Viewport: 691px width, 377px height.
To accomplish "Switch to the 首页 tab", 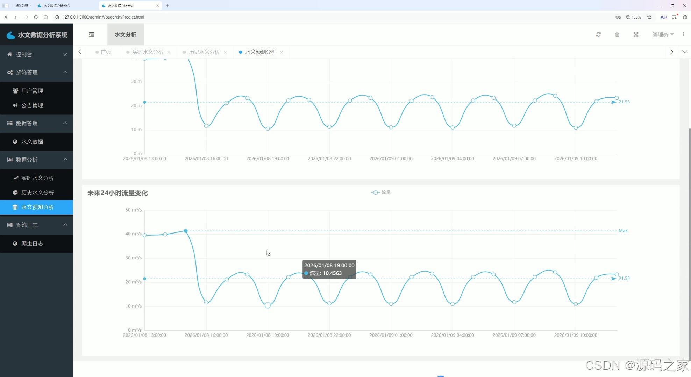I will pyautogui.click(x=105, y=52).
